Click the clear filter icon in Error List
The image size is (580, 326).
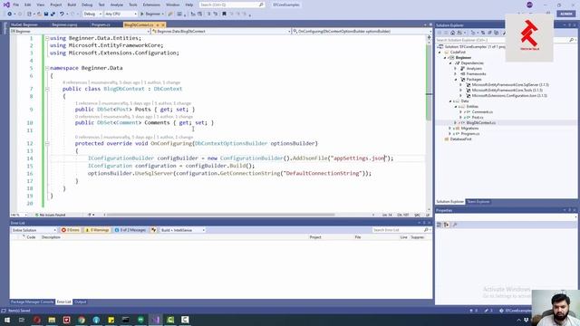coord(153,230)
